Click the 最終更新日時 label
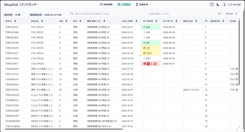 [36, 15]
